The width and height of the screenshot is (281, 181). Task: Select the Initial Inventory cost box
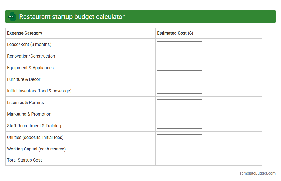(179, 90)
